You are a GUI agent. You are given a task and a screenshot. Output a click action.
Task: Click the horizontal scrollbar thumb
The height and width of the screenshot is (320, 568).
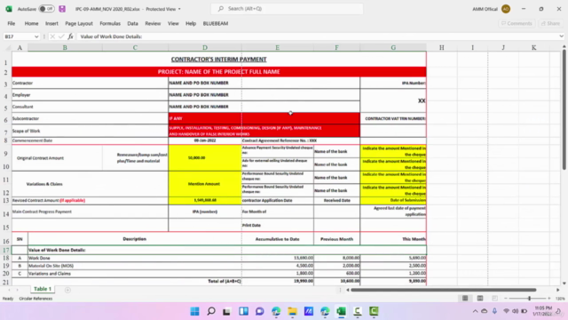tap(444, 290)
